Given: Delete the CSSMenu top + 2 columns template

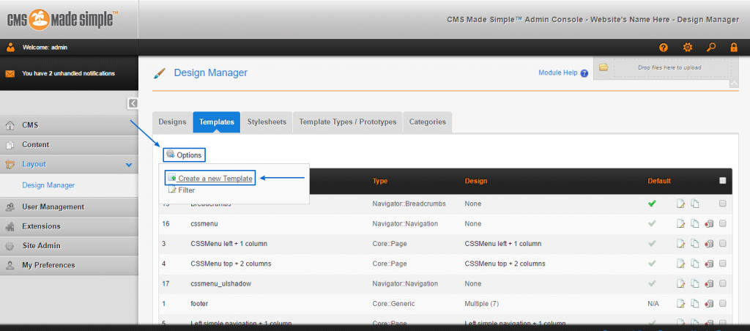Looking at the screenshot, I should pos(709,264).
